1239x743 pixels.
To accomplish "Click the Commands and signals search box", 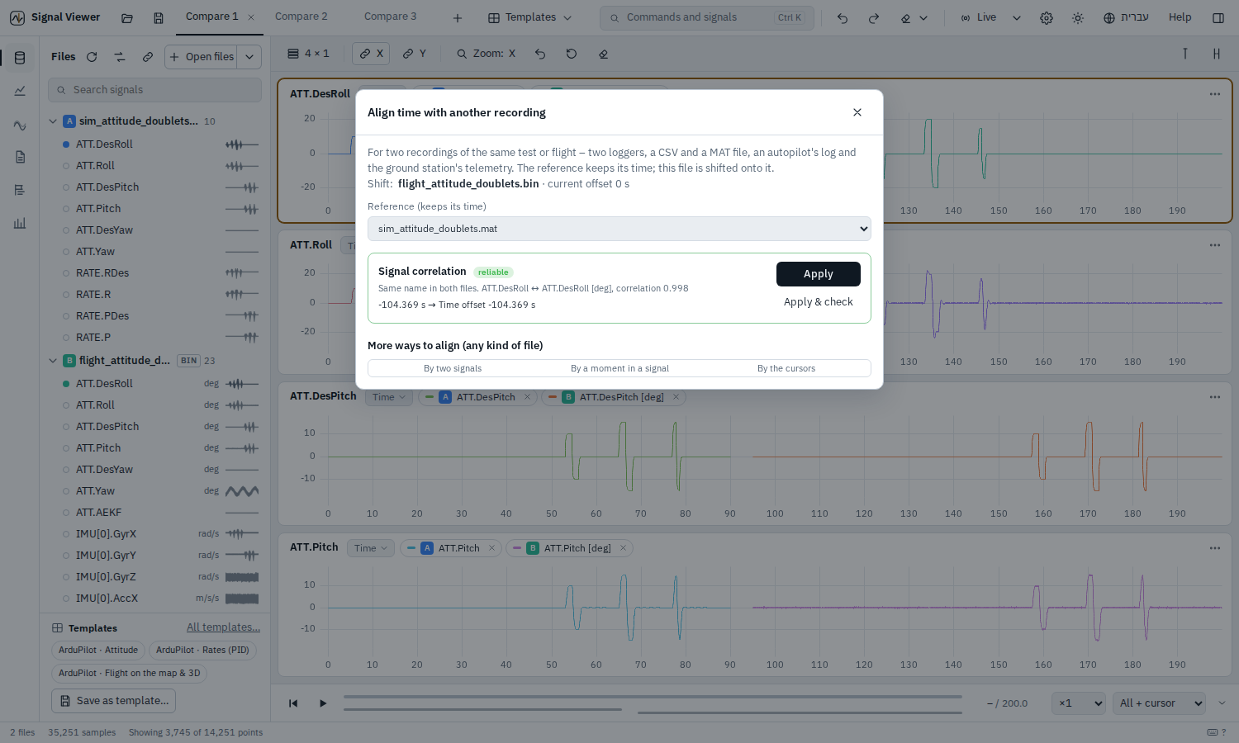I will pyautogui.click(x=707, y=17).
